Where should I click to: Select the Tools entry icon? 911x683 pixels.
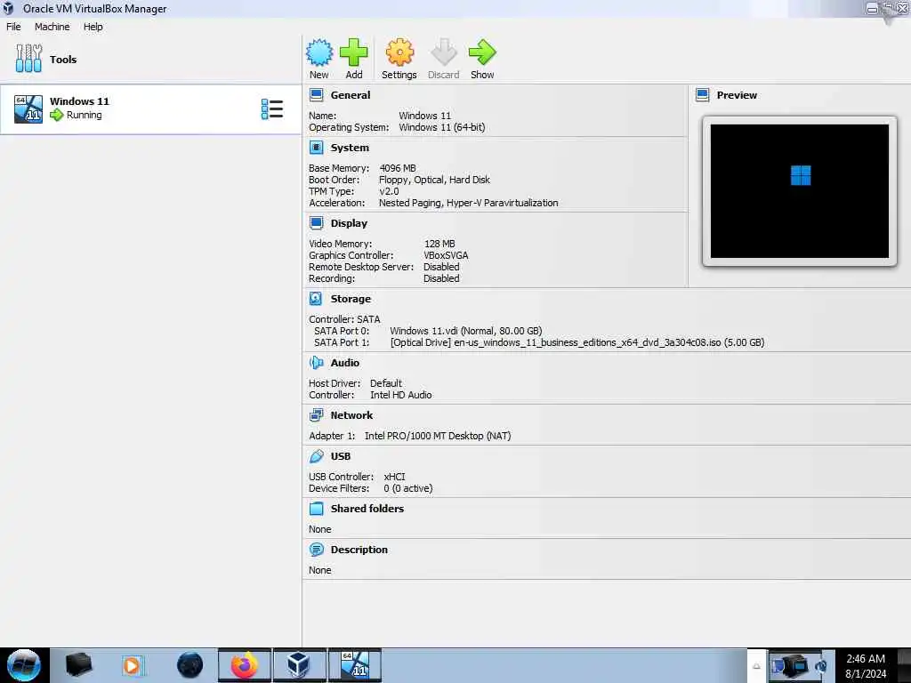28,59
